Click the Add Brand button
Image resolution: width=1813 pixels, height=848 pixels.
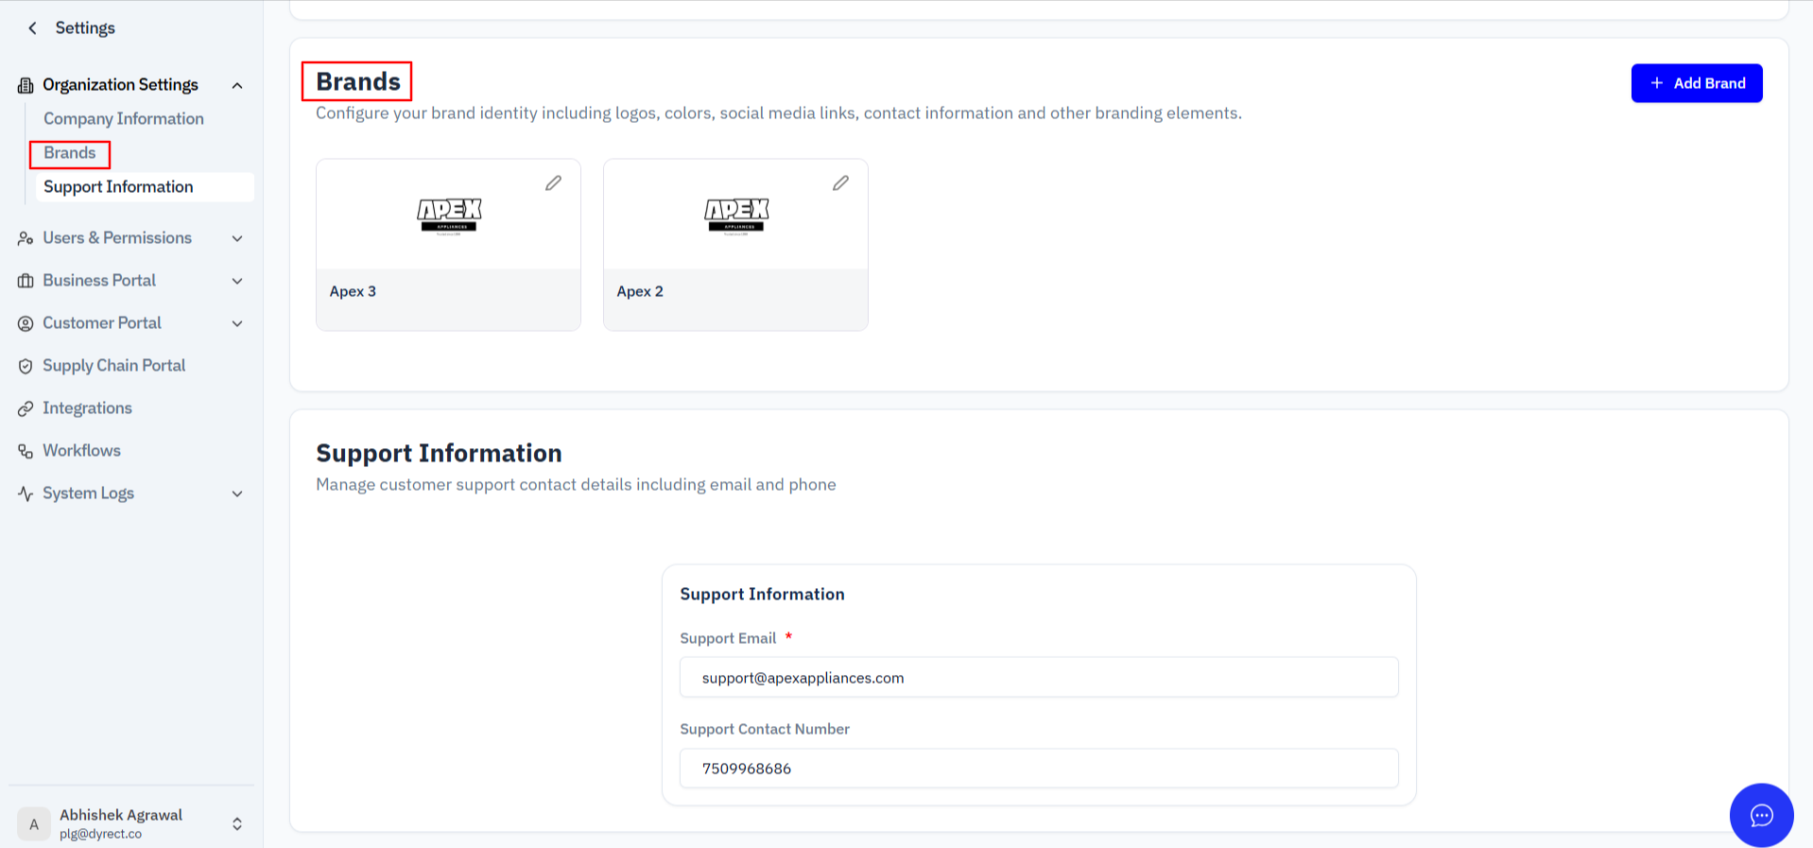point(1697,83)
